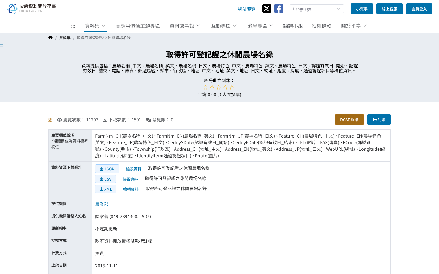Click breadcrumb text 取得許可登記證之休閒農場名錄
Image resolution: width=439 pixels, height=274 pixels.
click(104, 38)
